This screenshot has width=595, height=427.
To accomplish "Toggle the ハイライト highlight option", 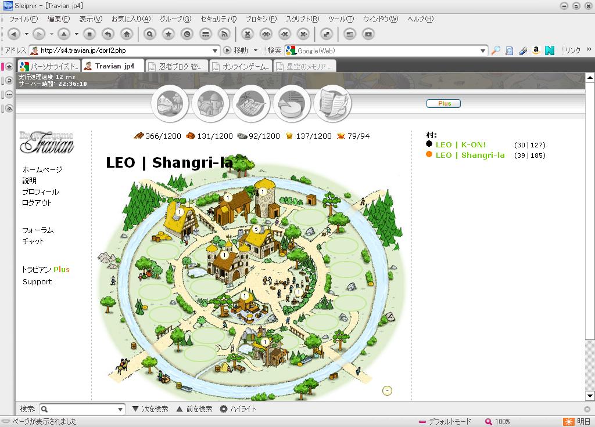I will pyautogui.click(x=238, y=409).
